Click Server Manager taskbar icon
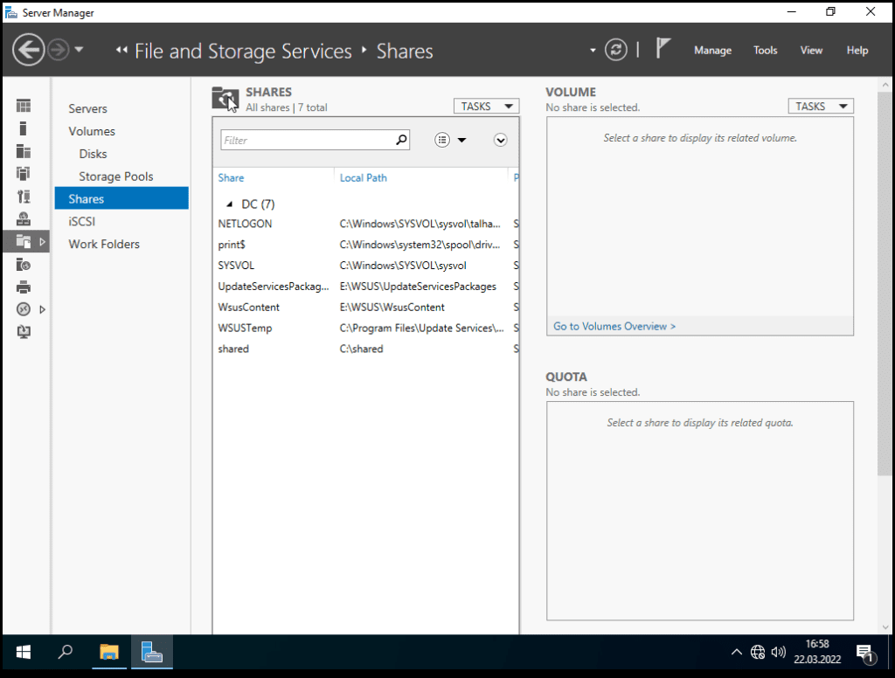The width and height of the screenshot is (895, 678). [x=152, y=652]
